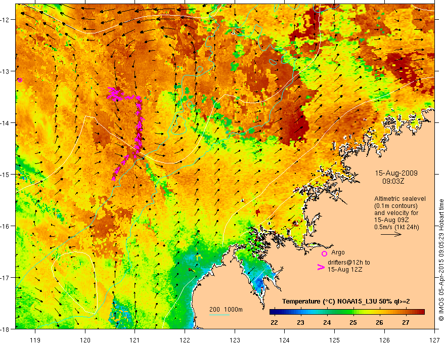Click the latitude label -17
This screenshot has height=344, width=445.
5,277
